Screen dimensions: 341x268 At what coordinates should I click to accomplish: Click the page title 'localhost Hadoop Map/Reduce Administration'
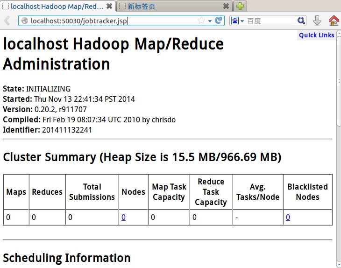coord(114,54)
